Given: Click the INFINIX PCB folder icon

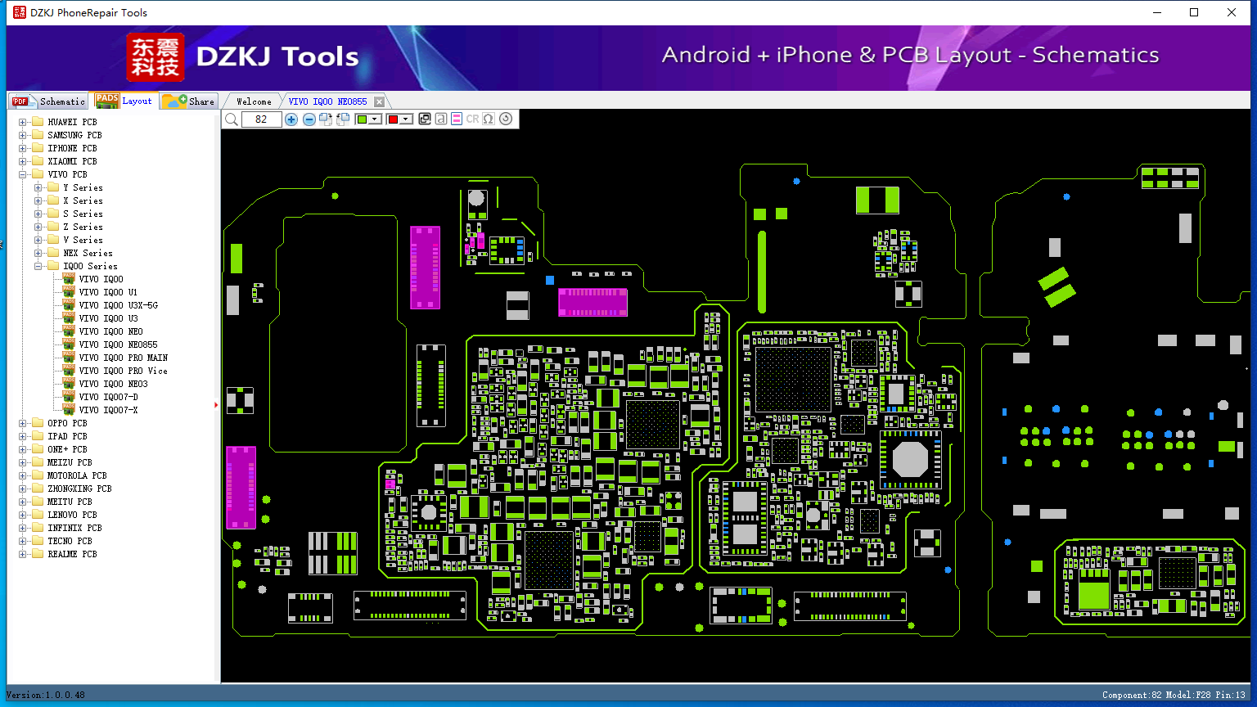Looking at the screenshot, I should click(x=37, y=528).
